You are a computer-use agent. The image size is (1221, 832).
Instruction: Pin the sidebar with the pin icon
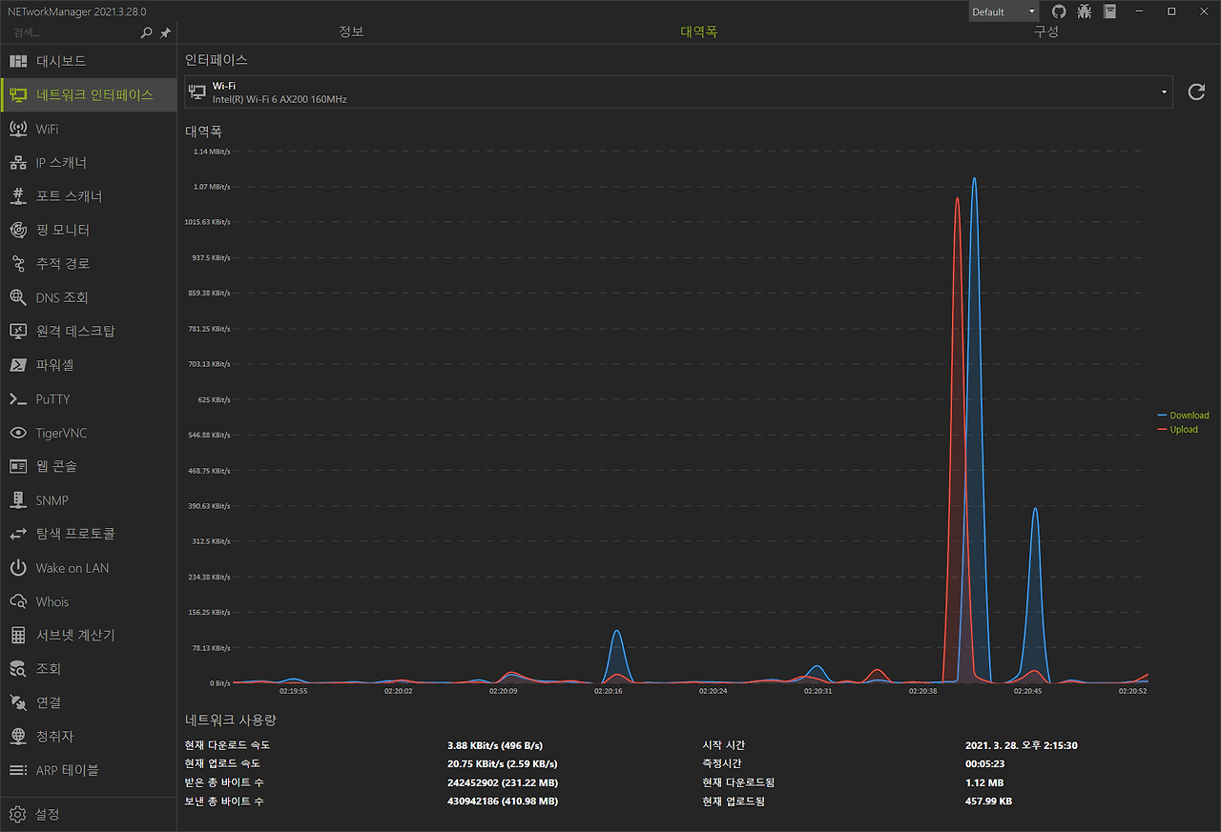click(165, 32)
